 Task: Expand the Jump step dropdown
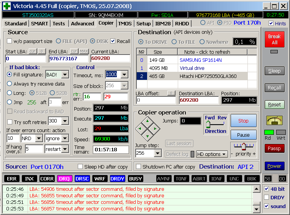coord(158,153)
